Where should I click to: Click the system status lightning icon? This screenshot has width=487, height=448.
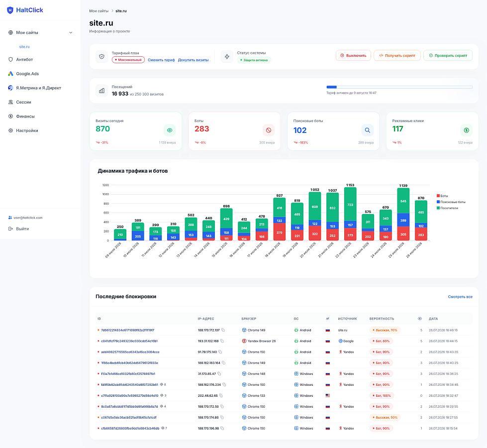(227, 57)
